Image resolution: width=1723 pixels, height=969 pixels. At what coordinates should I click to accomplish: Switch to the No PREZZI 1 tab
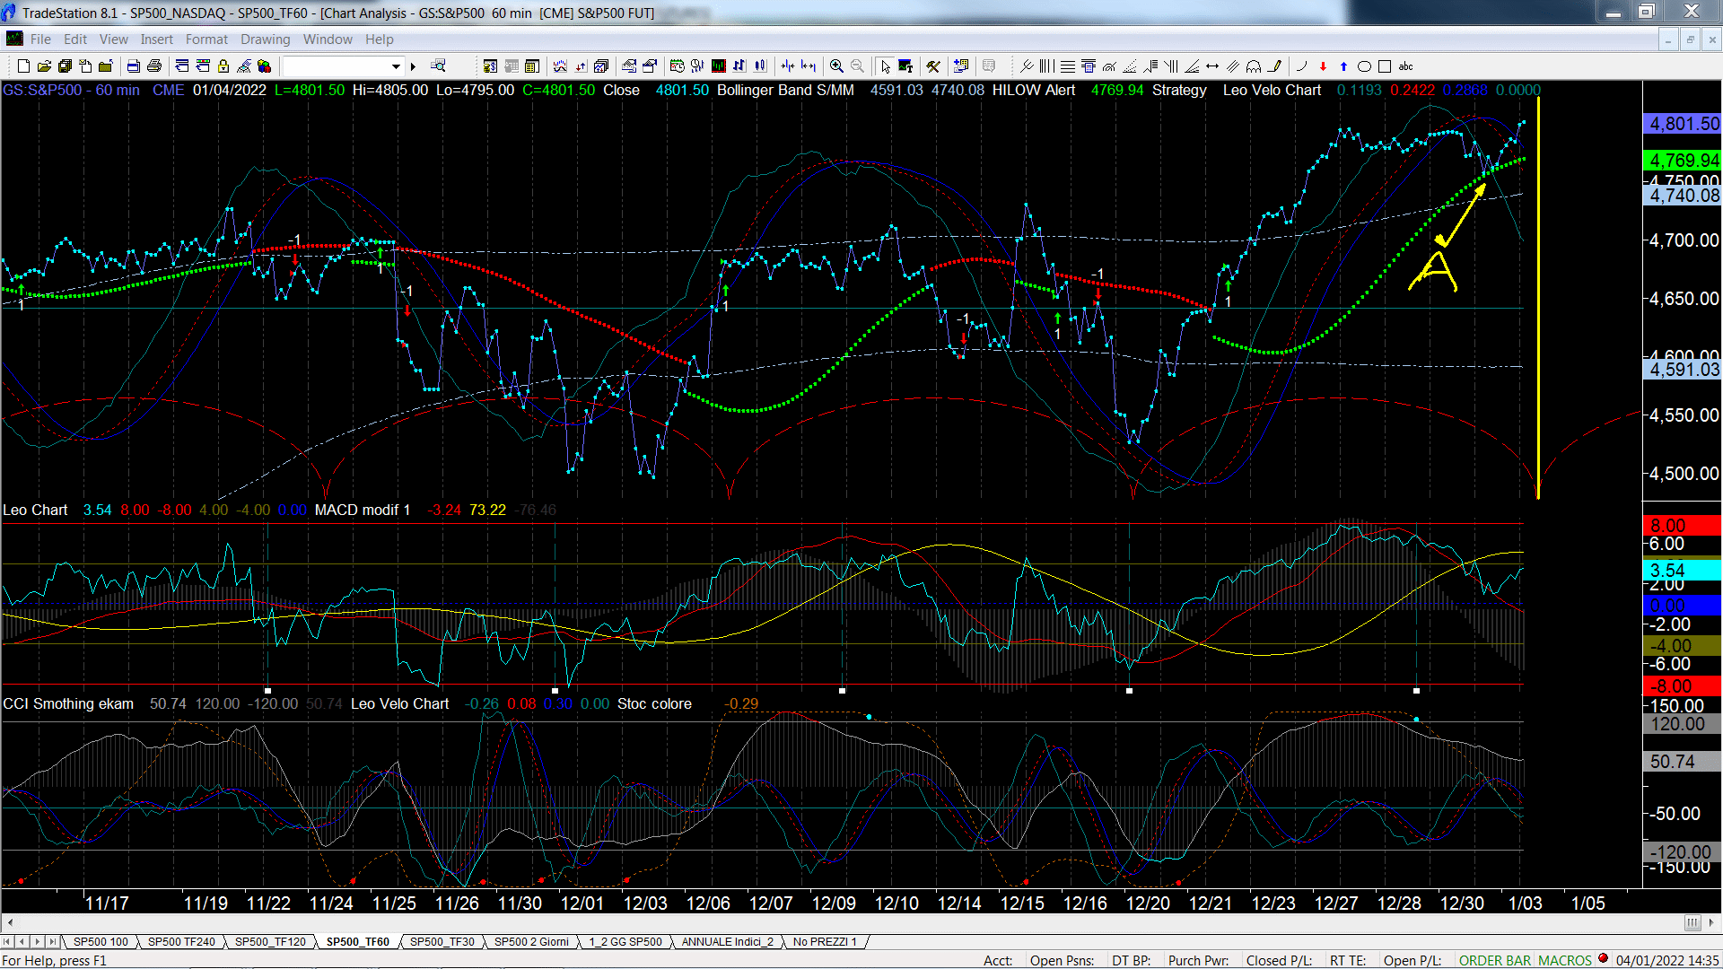tap(825, 942)
